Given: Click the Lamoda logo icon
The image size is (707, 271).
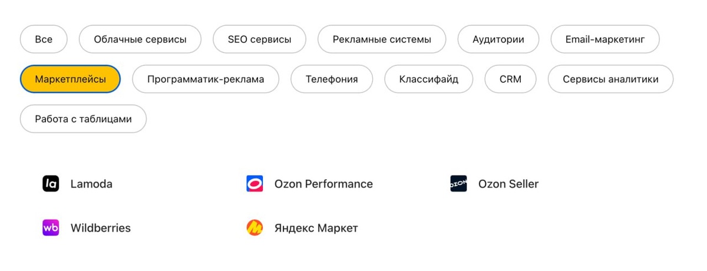Looking at the screenshot, I should coord(51,184).
